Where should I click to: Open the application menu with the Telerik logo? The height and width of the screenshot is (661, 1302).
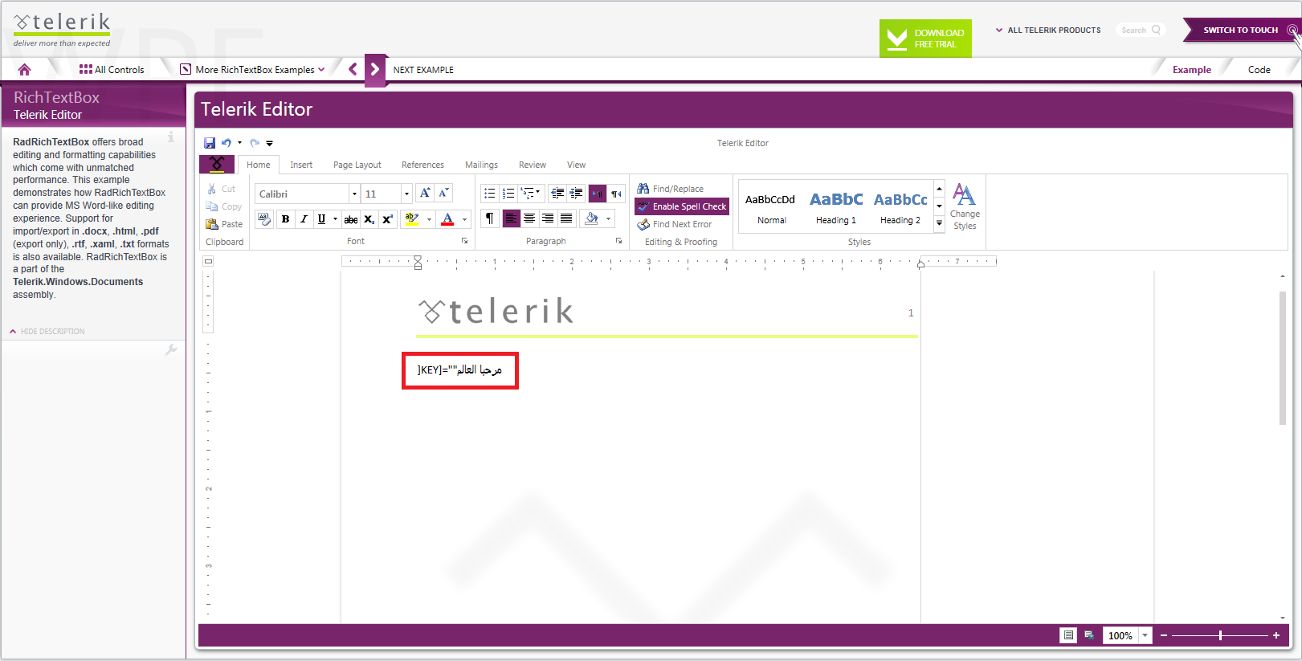[217, 165]
